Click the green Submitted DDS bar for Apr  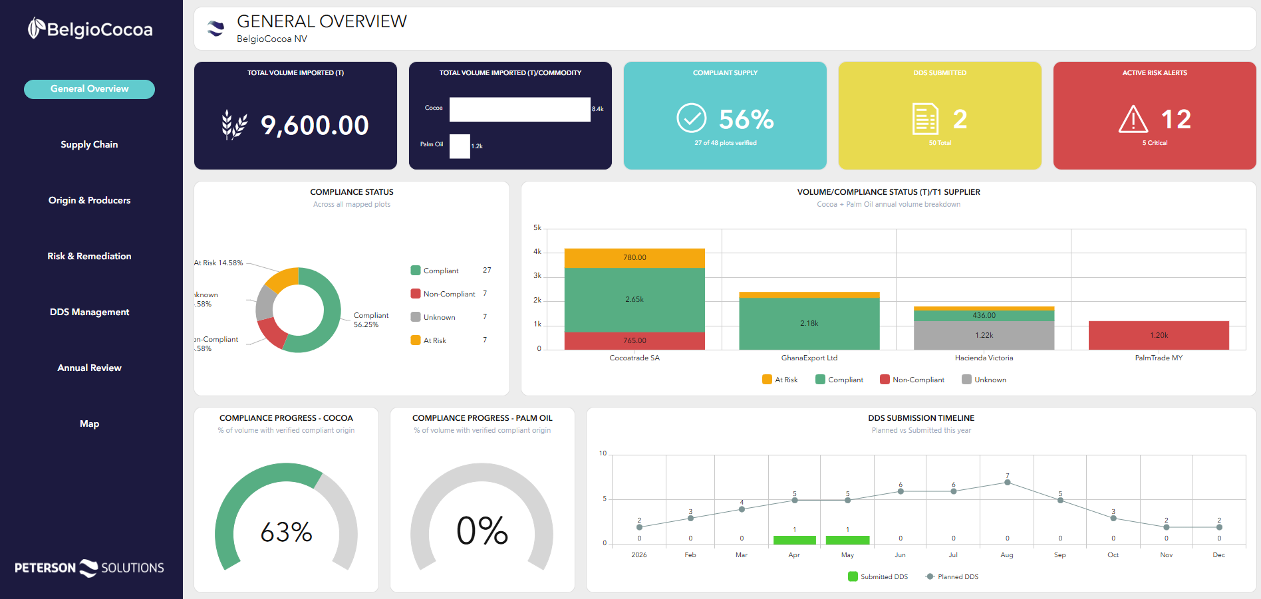pyautogui.click(x=795, y=540)
